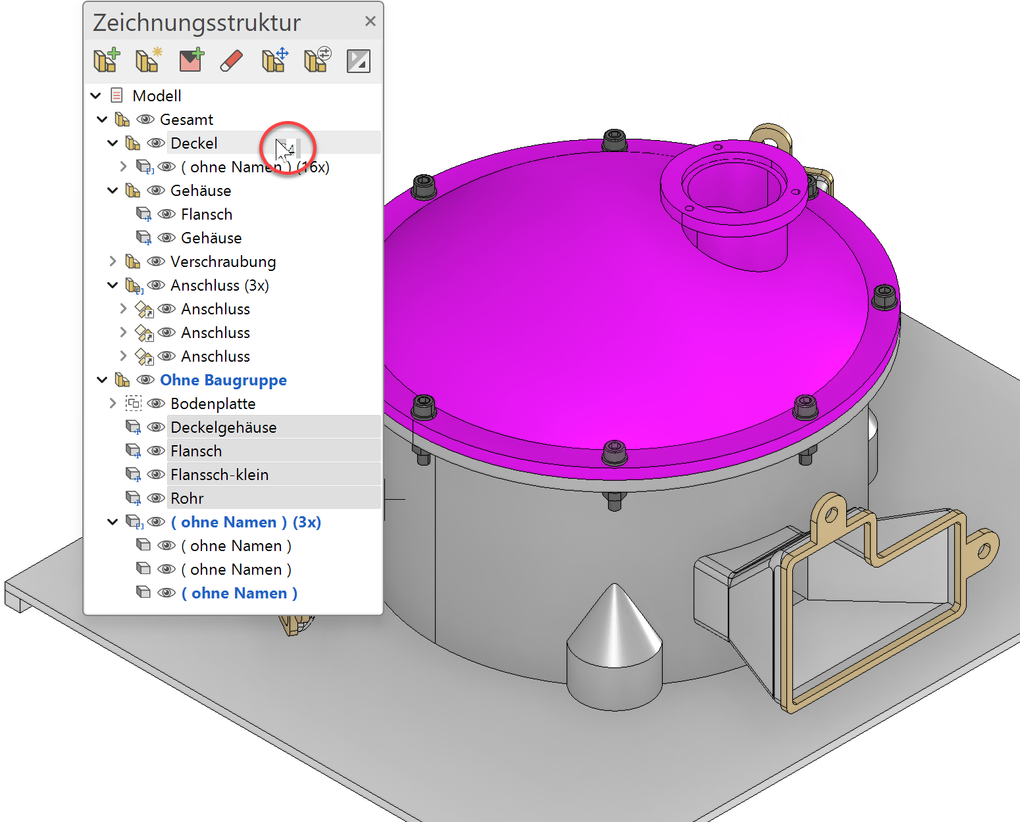Select the Anschluss (3x) assembly entry
The height and width of the screenshot is (822, 1020).
coord(219,285)
